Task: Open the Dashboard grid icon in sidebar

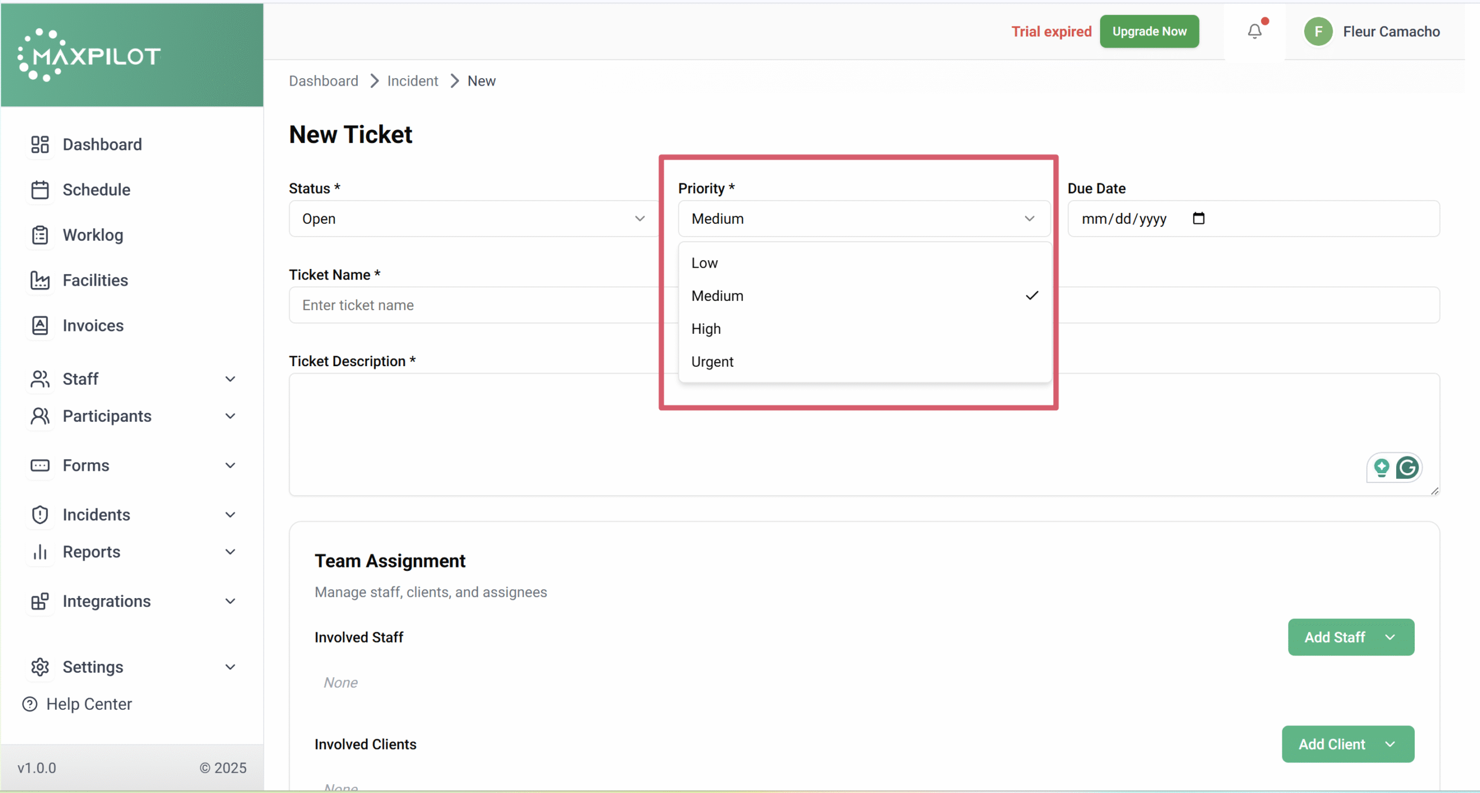Action: pyautogui.click(x=40, y=145)
